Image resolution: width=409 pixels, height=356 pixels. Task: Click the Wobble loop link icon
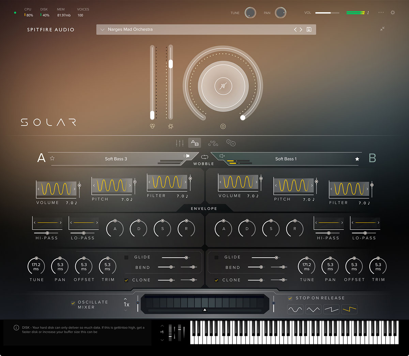point(204,157)
